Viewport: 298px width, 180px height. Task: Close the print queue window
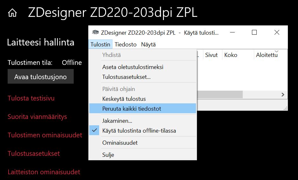click(x=277, y=32)
